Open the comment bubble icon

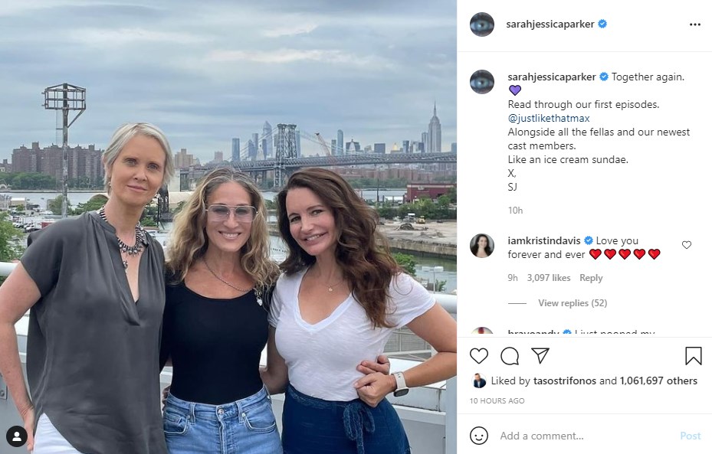coord(510,356)
